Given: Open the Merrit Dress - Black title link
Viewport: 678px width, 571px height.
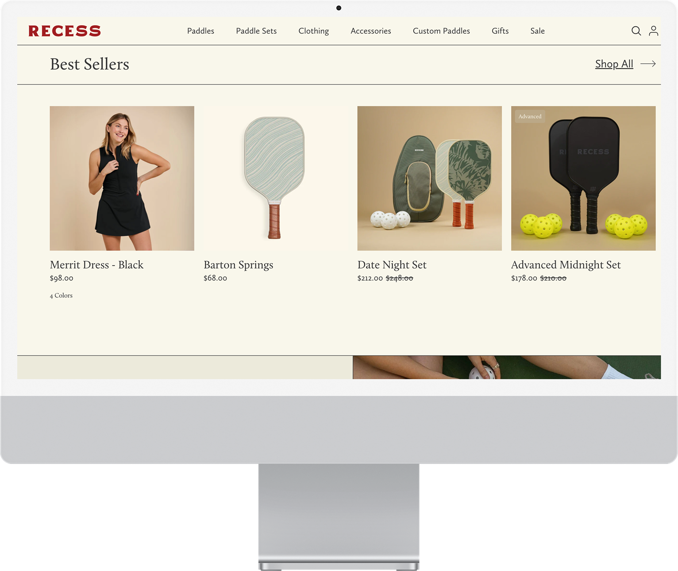Looking at the screenshot, I should (96, 265).
